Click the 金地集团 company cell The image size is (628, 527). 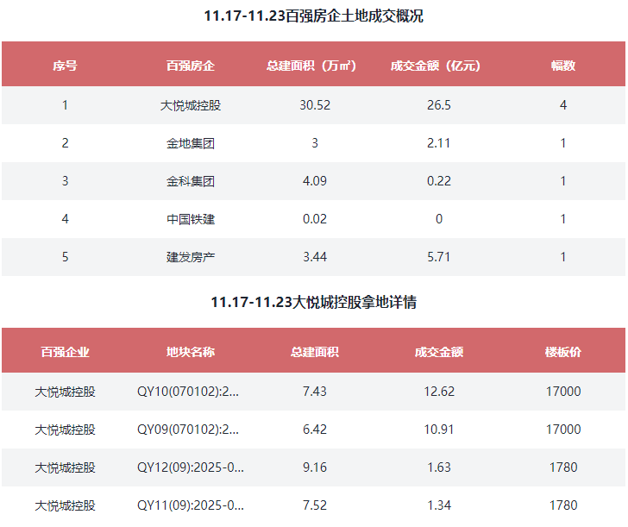pos(191,143)
